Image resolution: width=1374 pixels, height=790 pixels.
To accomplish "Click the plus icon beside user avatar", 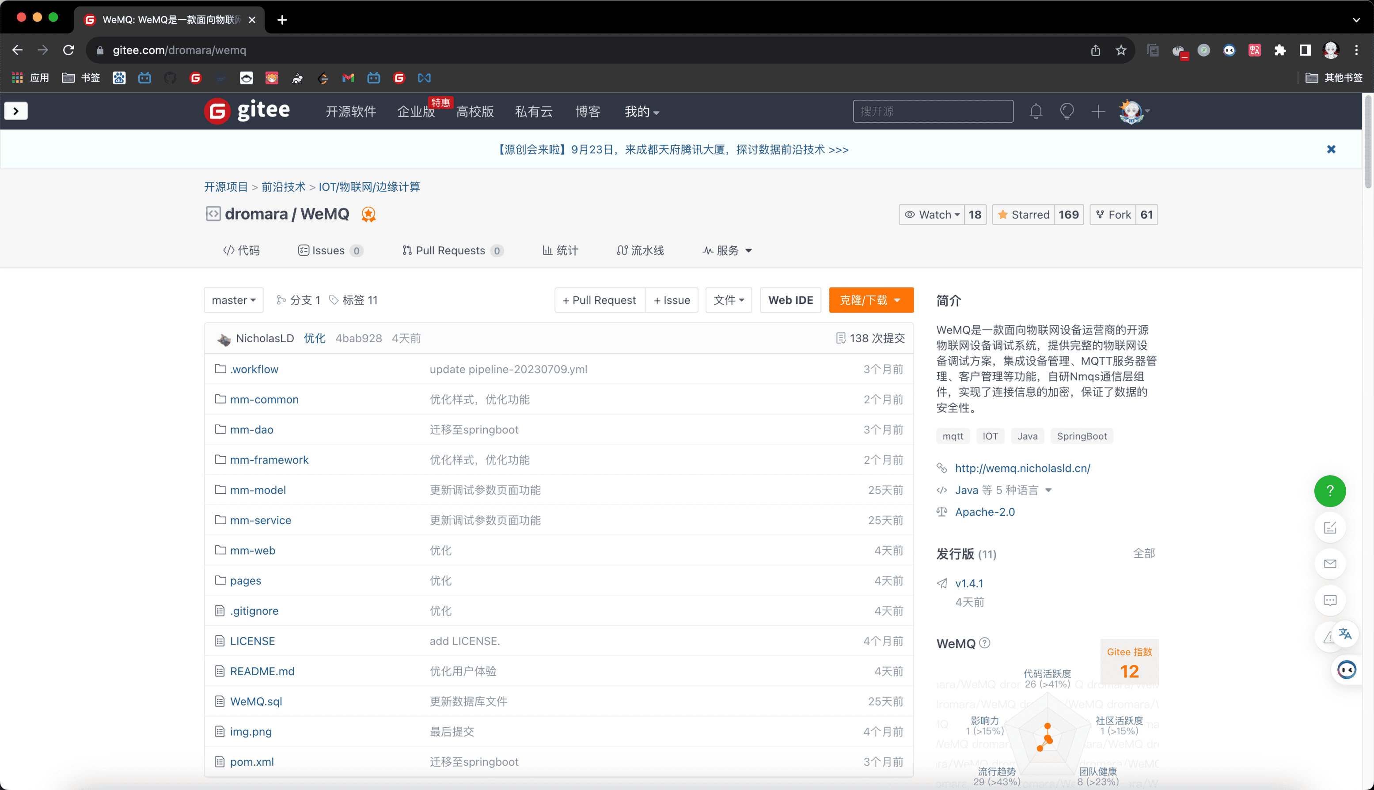I will pyautogui.click(x=1098, y=111).
